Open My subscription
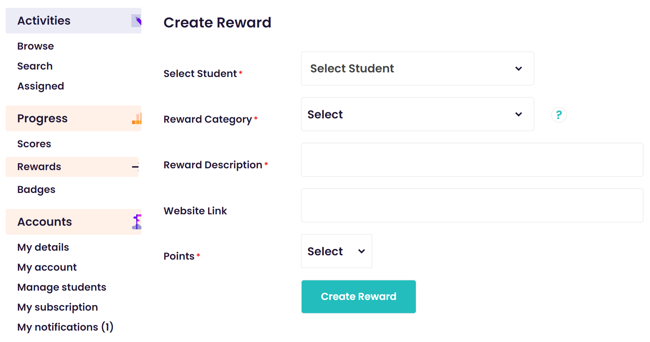This screenshot has width=650, height=342. pyautogui.click(x=57, y=307)
